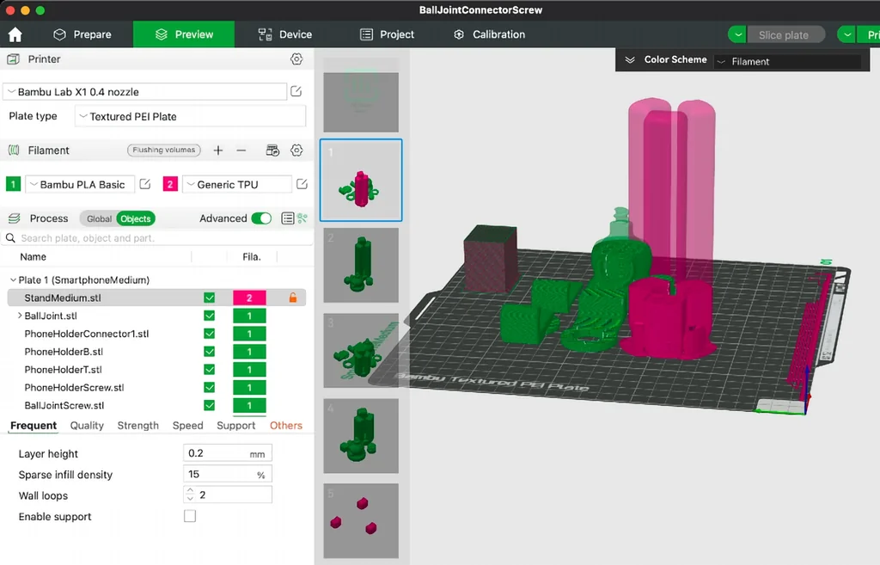Tick the Enable support checkbox
The height and width of the screenshot is (565, 880).
190,516
